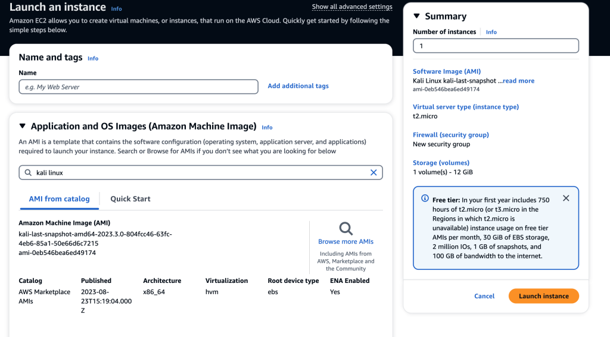Open Info link for Application and OS Images
Screen dimensions: 610x337
click(267, 127)
